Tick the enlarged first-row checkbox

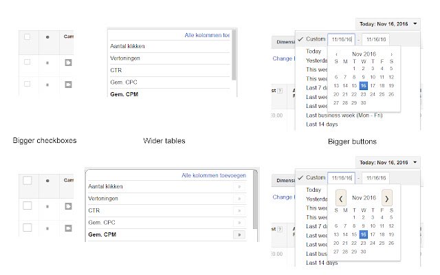click(27, 206)
